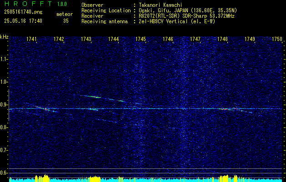Click the 1.1 kHz frequency label
Screen dimensions: 286x182
tap(4, 59)
